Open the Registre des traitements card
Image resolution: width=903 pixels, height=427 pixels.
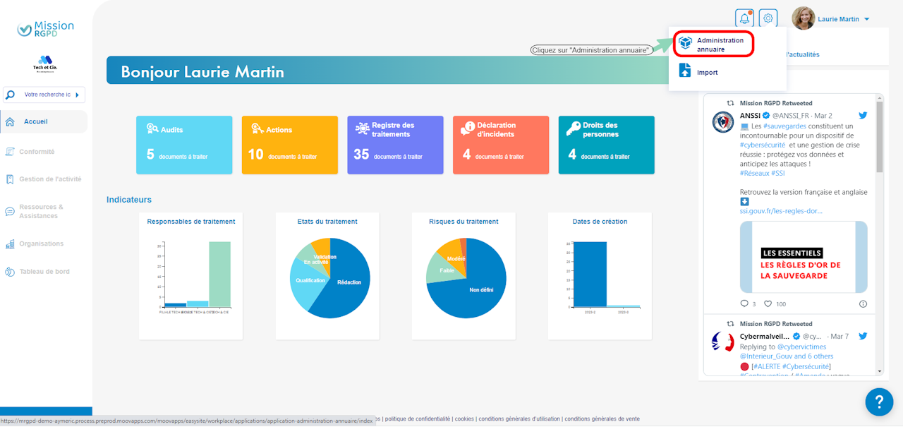point(395,145)
